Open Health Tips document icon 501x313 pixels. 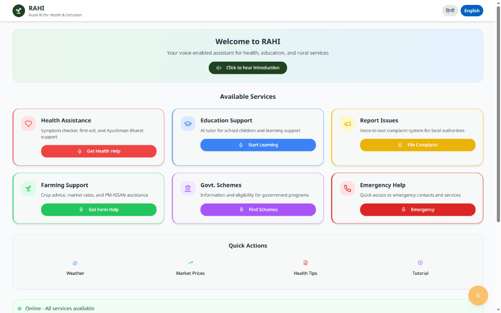(305, 263)
